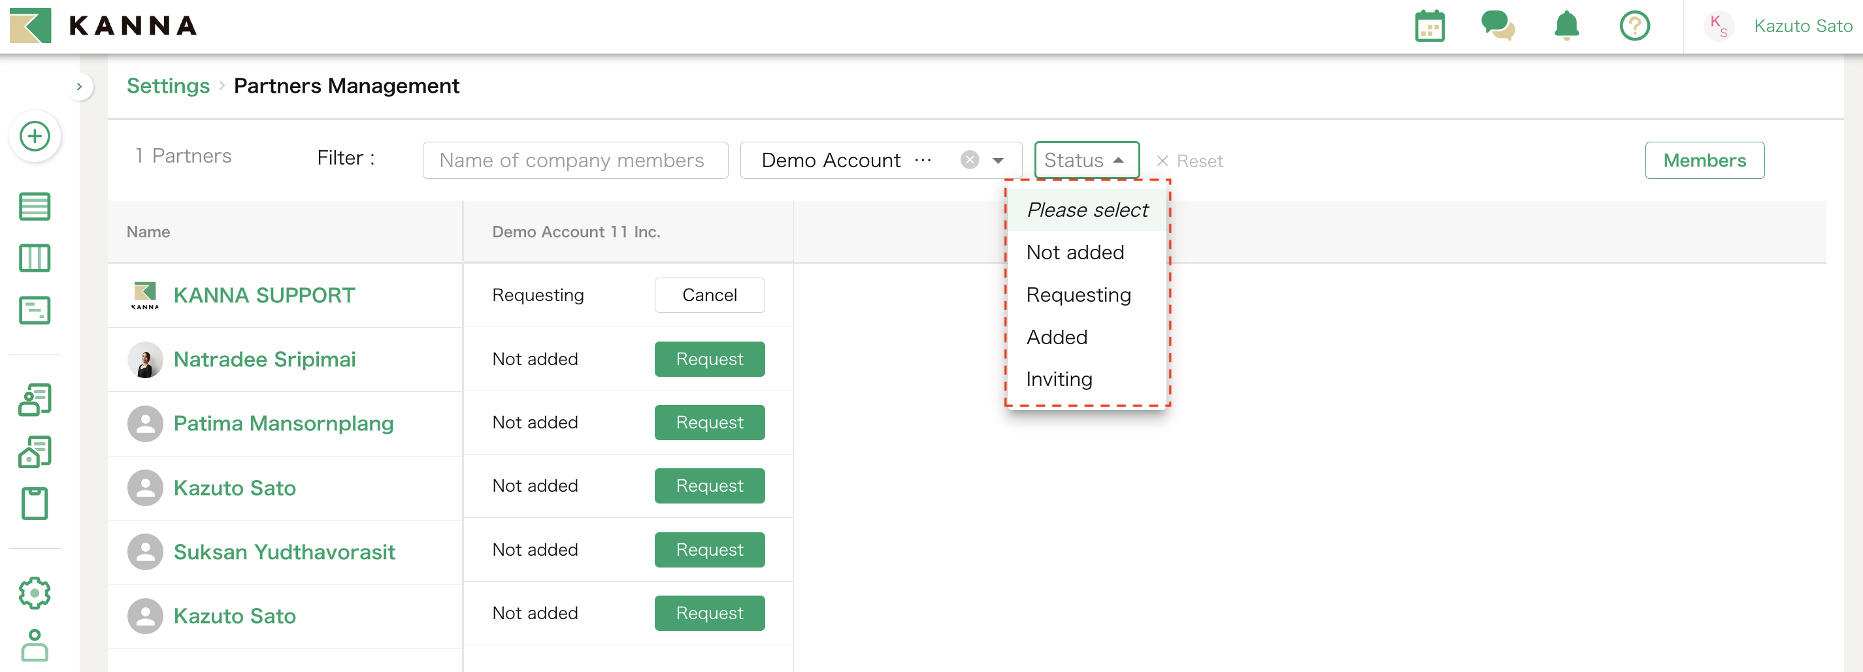Open the settings gear in sidebar

click(34, 592)
